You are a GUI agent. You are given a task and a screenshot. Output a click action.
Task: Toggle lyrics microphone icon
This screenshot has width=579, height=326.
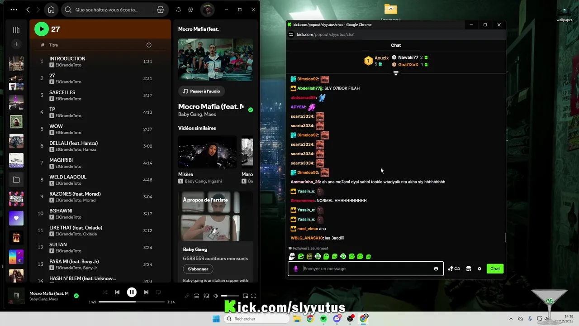(187, 296)
